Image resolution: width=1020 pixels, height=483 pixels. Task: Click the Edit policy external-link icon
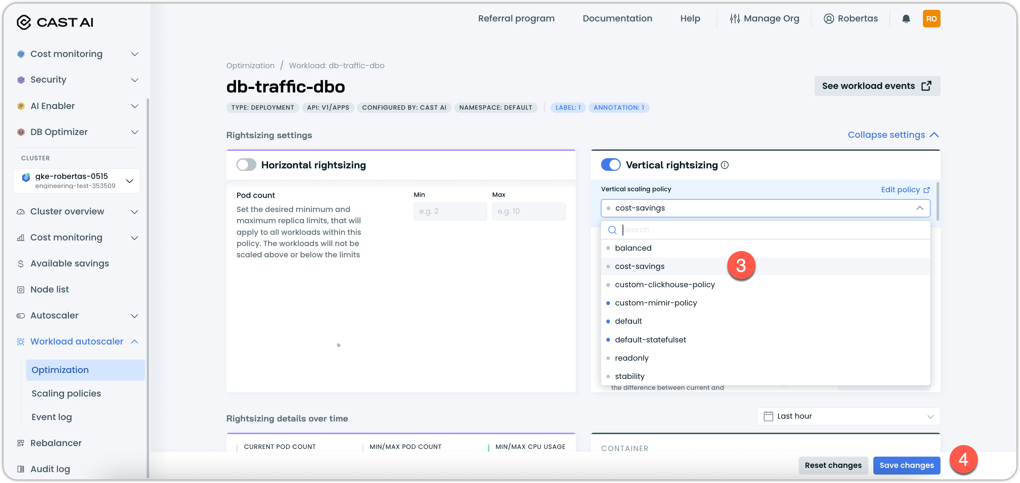(926, 190)
